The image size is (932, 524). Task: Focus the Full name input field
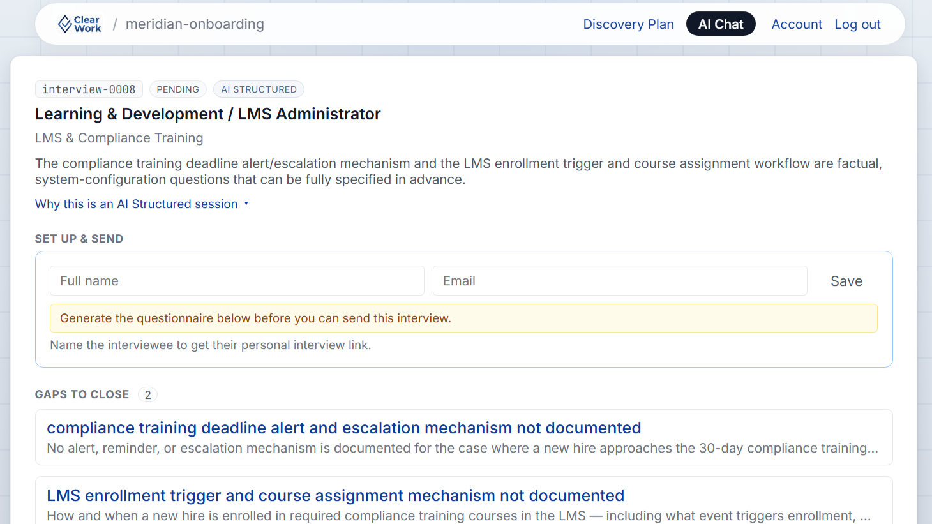[x=237, y=281]
